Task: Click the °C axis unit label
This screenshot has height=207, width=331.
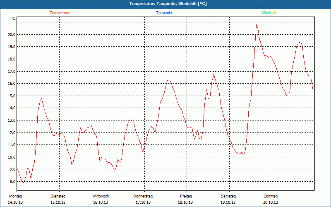Action: (x=13, y=19)
